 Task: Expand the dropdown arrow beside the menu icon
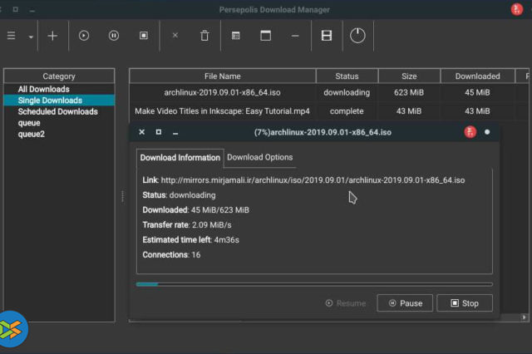(x=31, y=37)
